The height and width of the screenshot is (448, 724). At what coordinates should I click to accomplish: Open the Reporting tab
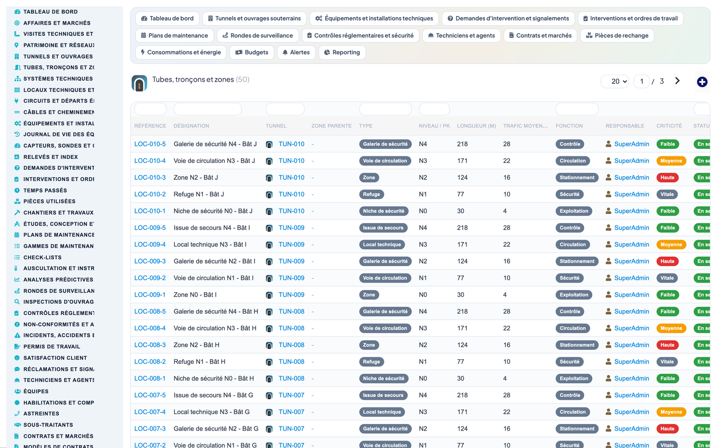tap(342, 53)
